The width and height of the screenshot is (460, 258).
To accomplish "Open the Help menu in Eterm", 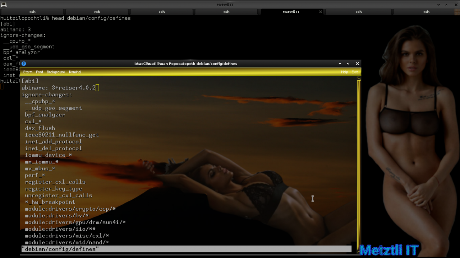I will tap(344, 72).
